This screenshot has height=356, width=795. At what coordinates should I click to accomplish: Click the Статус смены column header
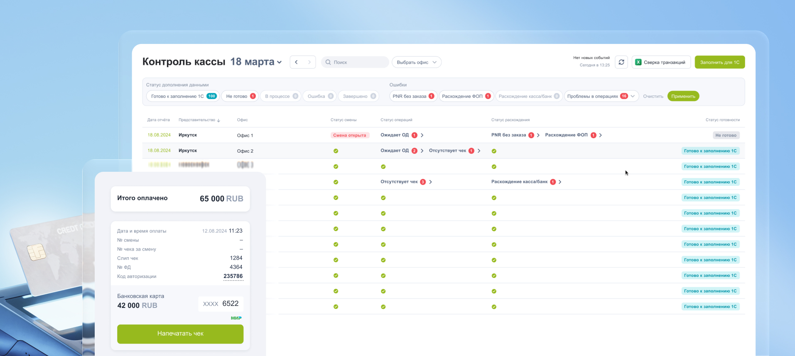click(x=343, y=120)
